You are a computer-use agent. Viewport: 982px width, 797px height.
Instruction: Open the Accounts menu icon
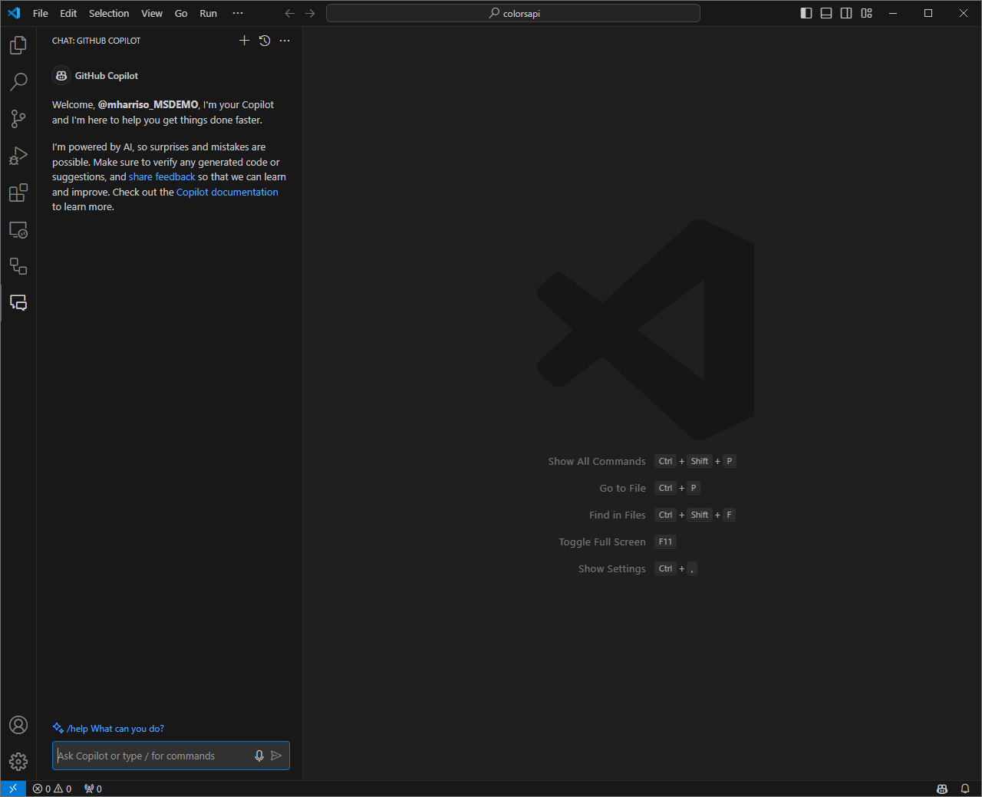tap(18, 725)
